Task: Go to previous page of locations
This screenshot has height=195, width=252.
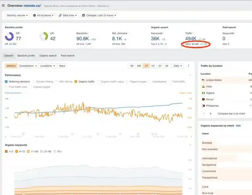Action: pyautogui.click(x=204, y=113)
